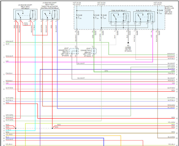The width and height of the screenshot is (179, 146).
Task: Click right-side BLK/ORG label at line 23
Action: click(x=171, y=137)
